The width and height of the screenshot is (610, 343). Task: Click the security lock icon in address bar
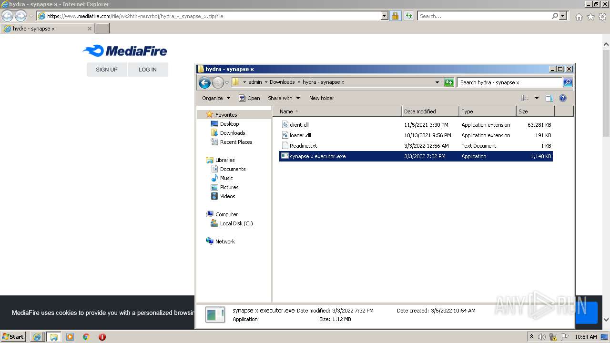tap(395, 16)
